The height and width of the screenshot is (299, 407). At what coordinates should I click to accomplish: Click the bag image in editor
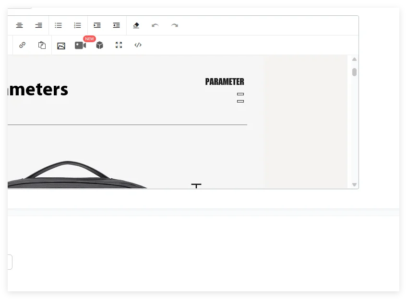pyautogui.click(x=77, y=174)
